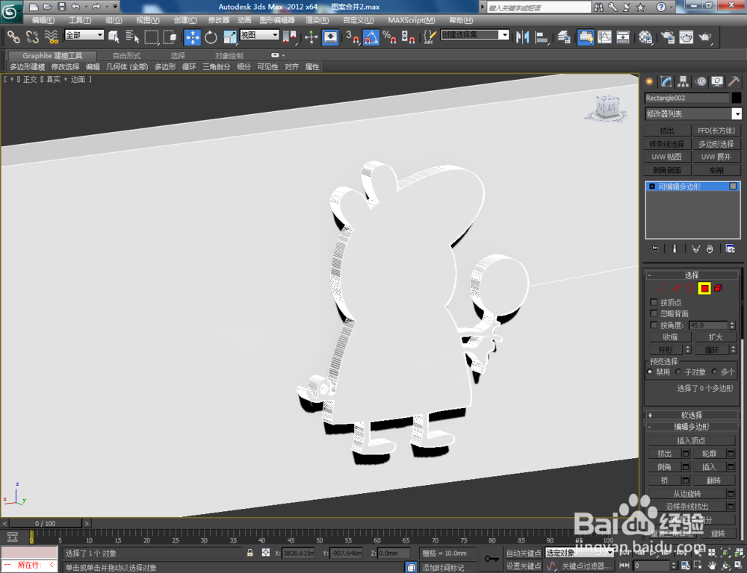Open the Schematic View icon
This screenshot has width=747, height=573.
coord(623,37)
